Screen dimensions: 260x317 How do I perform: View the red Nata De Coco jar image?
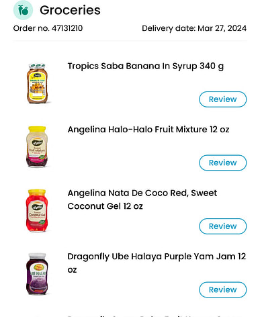[x=37, y=210]
